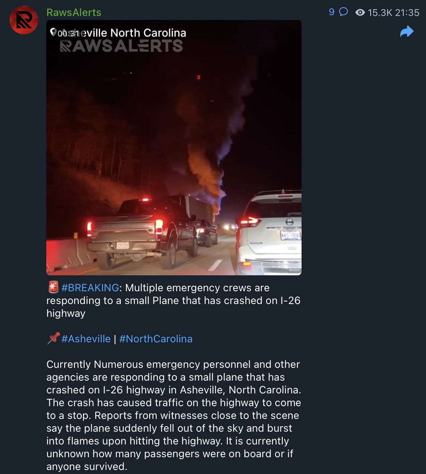This screenshot has width=426, height=474.
Task: Click the location pin icon in video
Action: [53, 32]
